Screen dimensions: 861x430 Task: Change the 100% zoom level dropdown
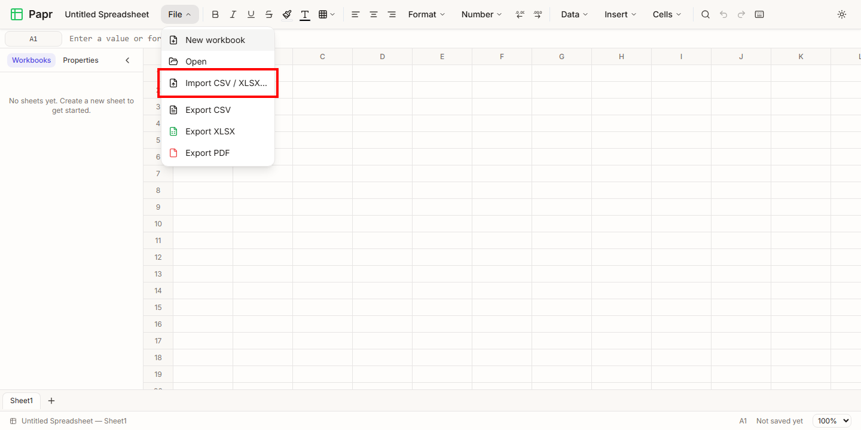[832, 421]
